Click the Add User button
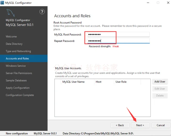The width and height of the screenshot is (171, 136). (x=160, y=82)
